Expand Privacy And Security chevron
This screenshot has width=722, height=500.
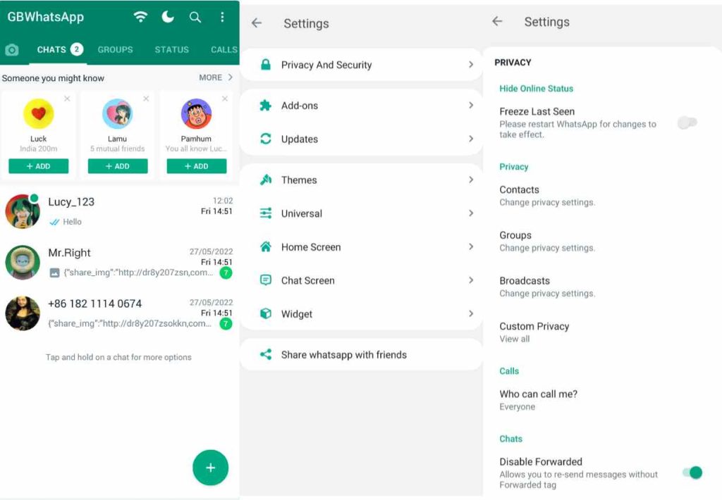point(470,64)
